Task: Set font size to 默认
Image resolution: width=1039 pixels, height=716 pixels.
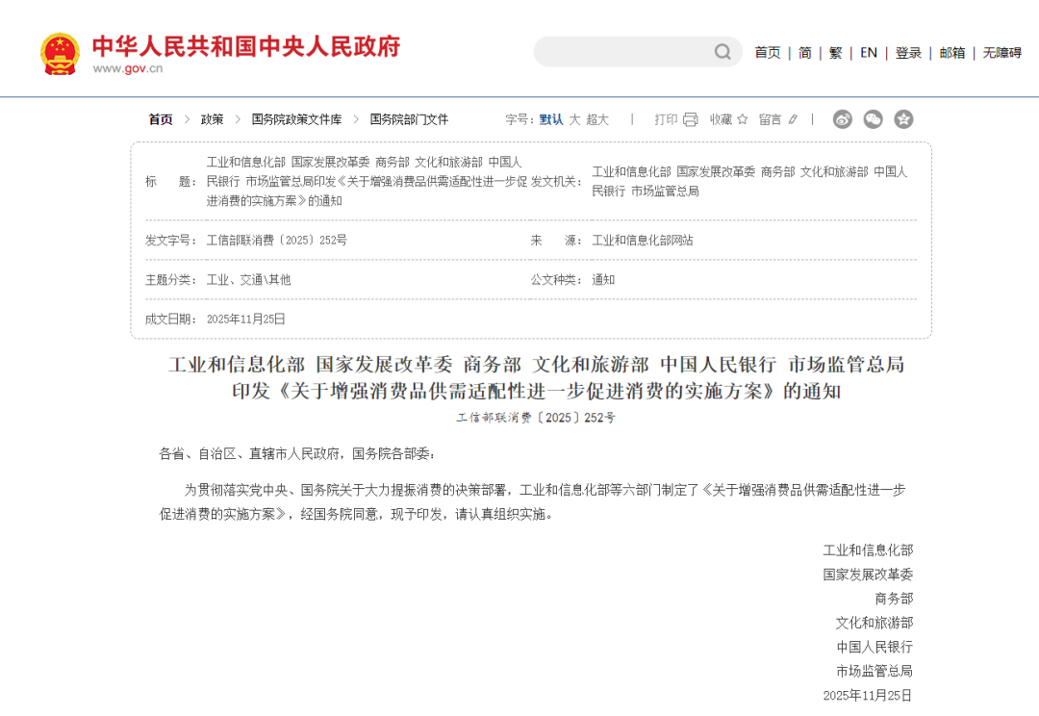Action: pyautogui.click(x=550, y=119)
